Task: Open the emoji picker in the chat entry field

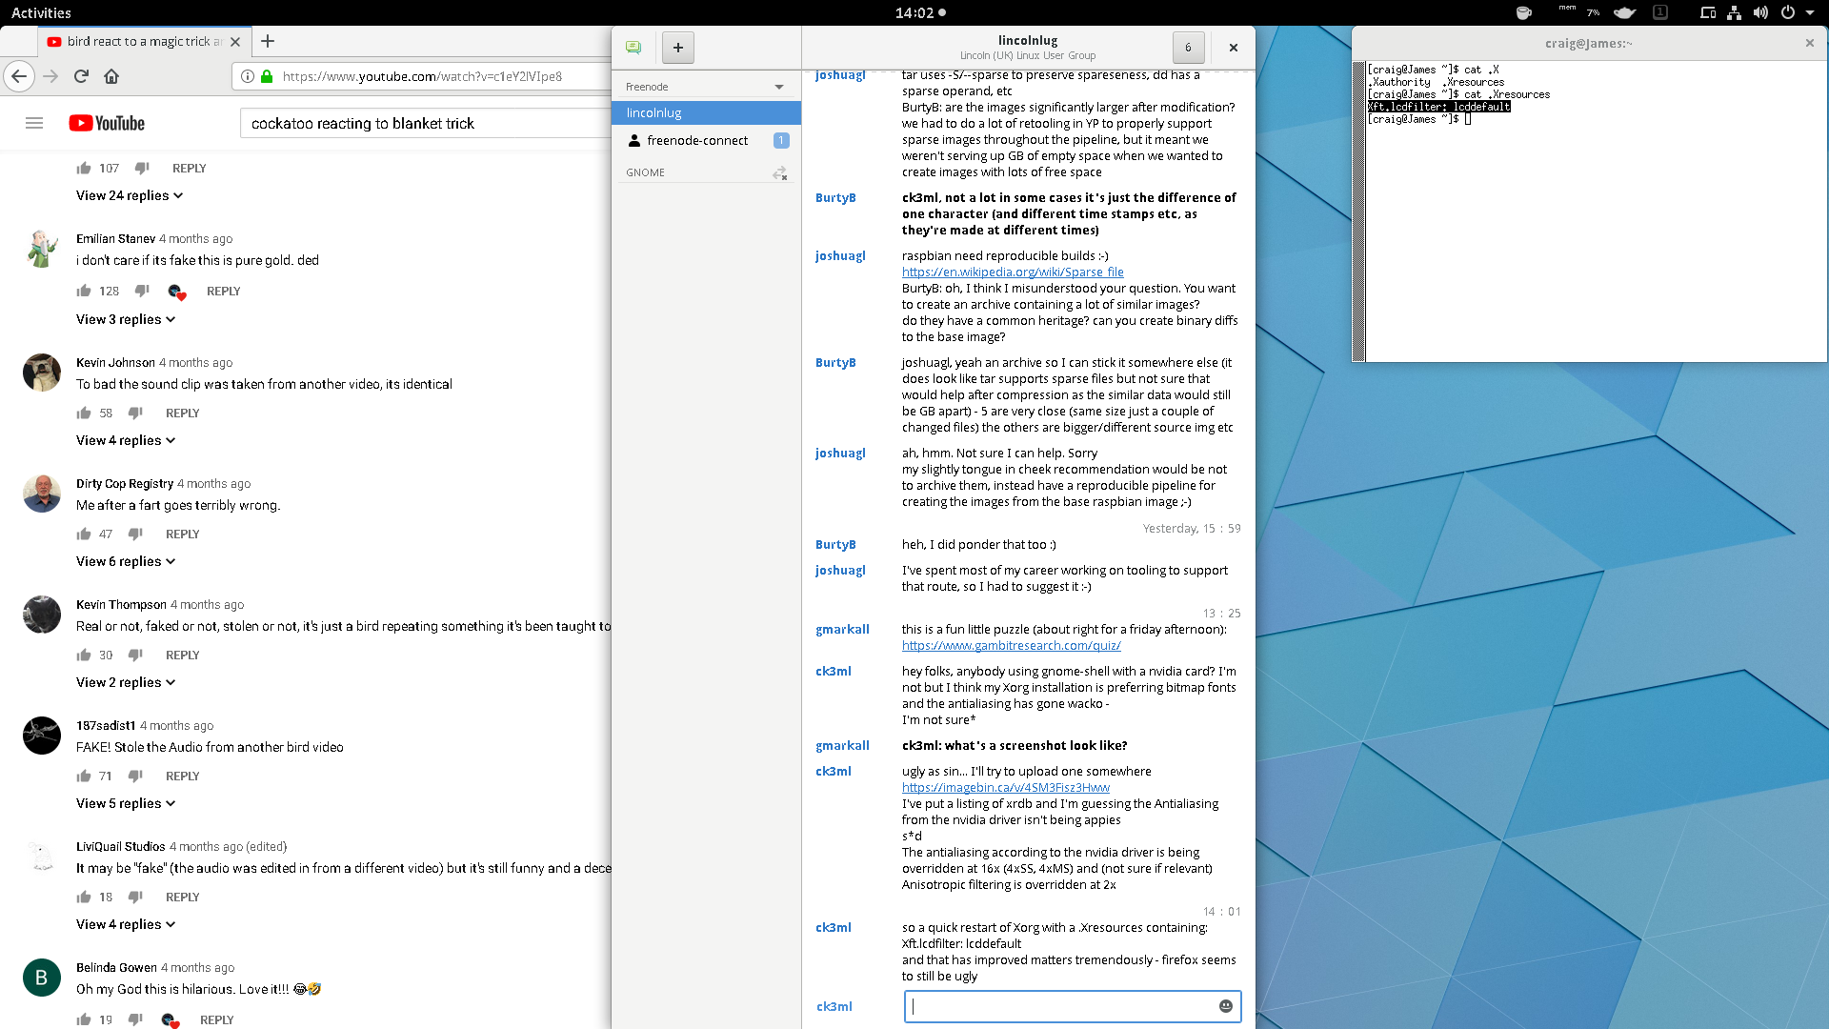Action: (1226, 1006)
